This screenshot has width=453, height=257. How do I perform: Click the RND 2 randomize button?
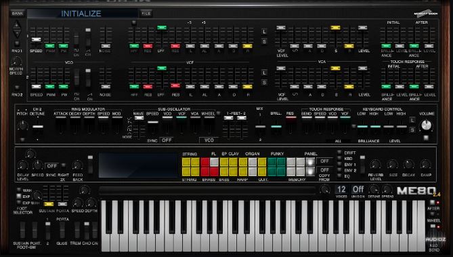pos(17,87)
